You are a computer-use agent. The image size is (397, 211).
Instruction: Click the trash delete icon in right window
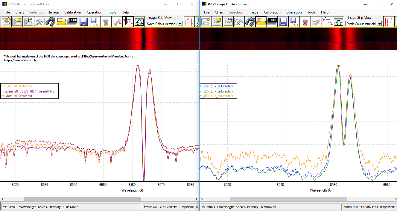tap(305, 22)
